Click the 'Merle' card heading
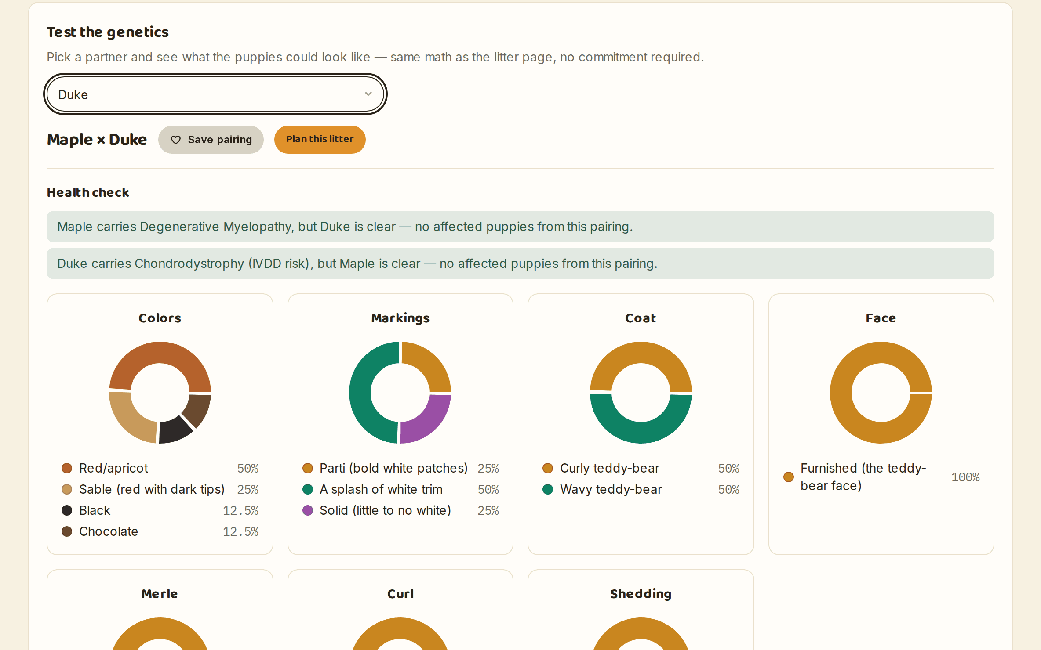Image resolution: width=1041 pixels, height=650 pixels. 160,594
